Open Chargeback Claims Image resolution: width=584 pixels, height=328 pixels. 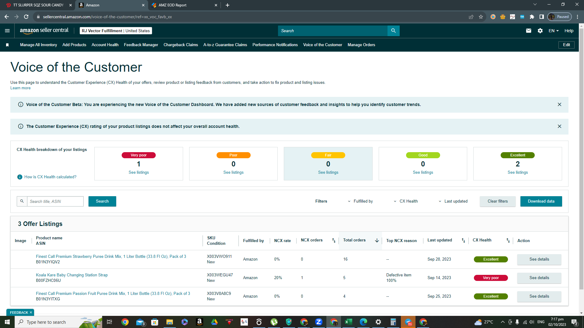tap(181, 45)
